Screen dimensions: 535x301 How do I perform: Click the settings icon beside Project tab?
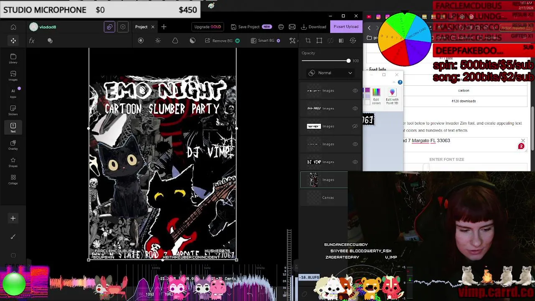point(123,27)
